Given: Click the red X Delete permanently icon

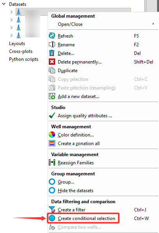Looking at the screenshot, I should [52, 62].
